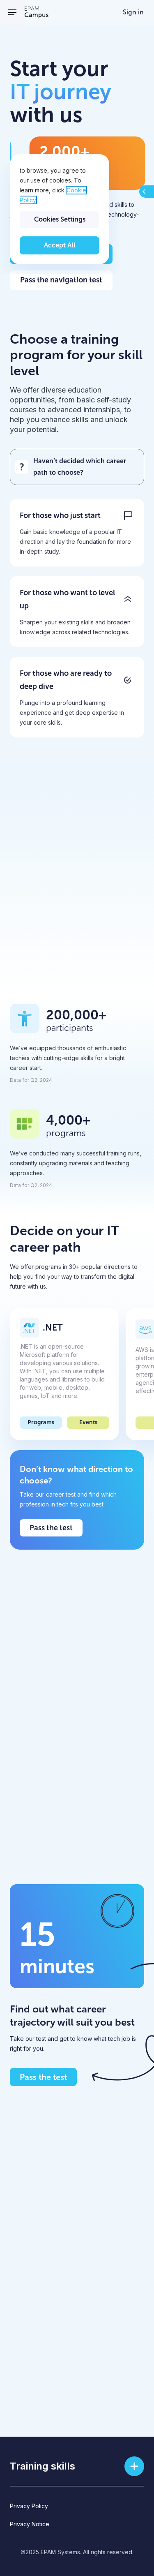Click the Sign in link

coord(133,12)
